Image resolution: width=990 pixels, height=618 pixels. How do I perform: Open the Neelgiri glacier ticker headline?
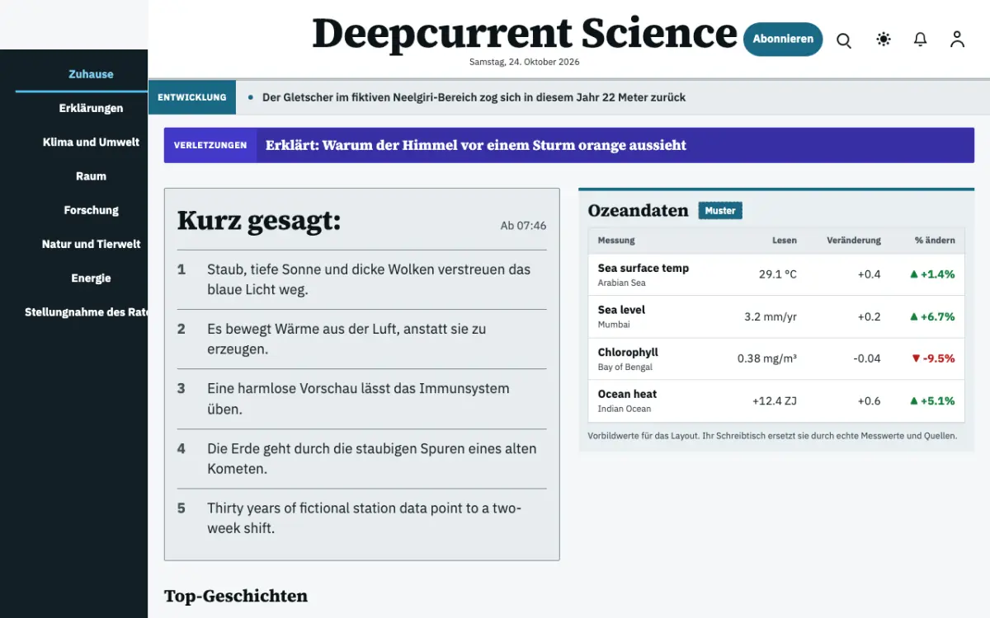coord(474,97)
